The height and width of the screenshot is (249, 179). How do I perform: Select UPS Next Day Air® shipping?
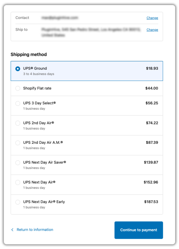click(18, 182)
